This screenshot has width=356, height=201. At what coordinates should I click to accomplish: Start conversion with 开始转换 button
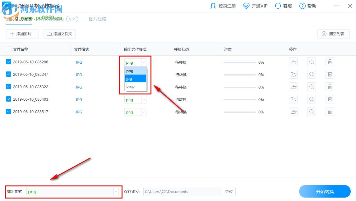325,192
